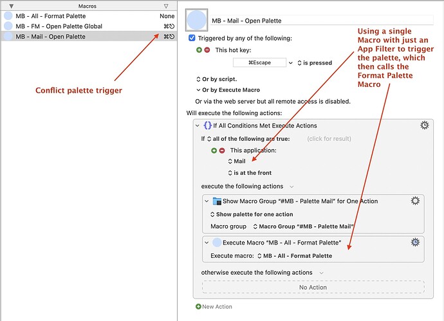This screenshot has height=321, width=444.
Task: Click New Action button
Action: [214, 307]
